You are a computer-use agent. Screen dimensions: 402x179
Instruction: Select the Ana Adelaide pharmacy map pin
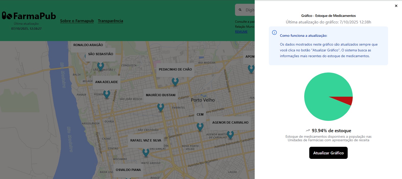click(107, 94)
